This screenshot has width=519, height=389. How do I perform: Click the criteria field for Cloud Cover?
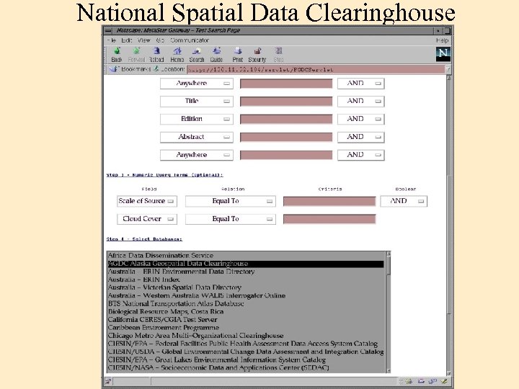coord(329,219)
